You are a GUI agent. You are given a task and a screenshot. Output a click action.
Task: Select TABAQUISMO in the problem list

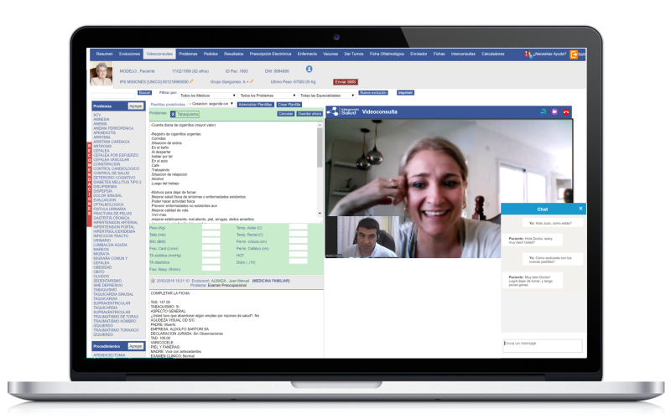105,290
